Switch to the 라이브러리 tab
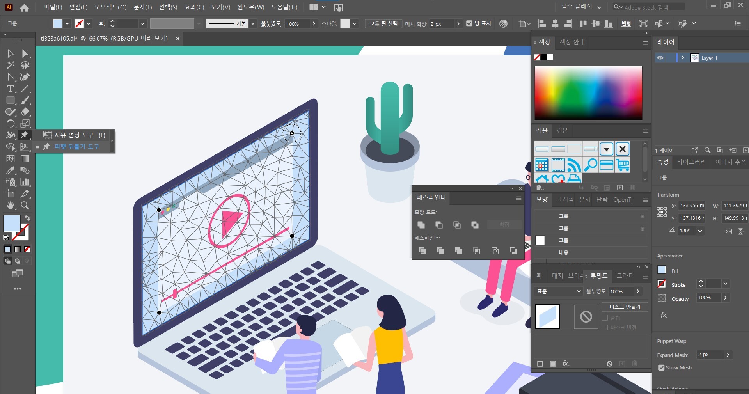This screenshot has width=749, height=394. point(691,162)
